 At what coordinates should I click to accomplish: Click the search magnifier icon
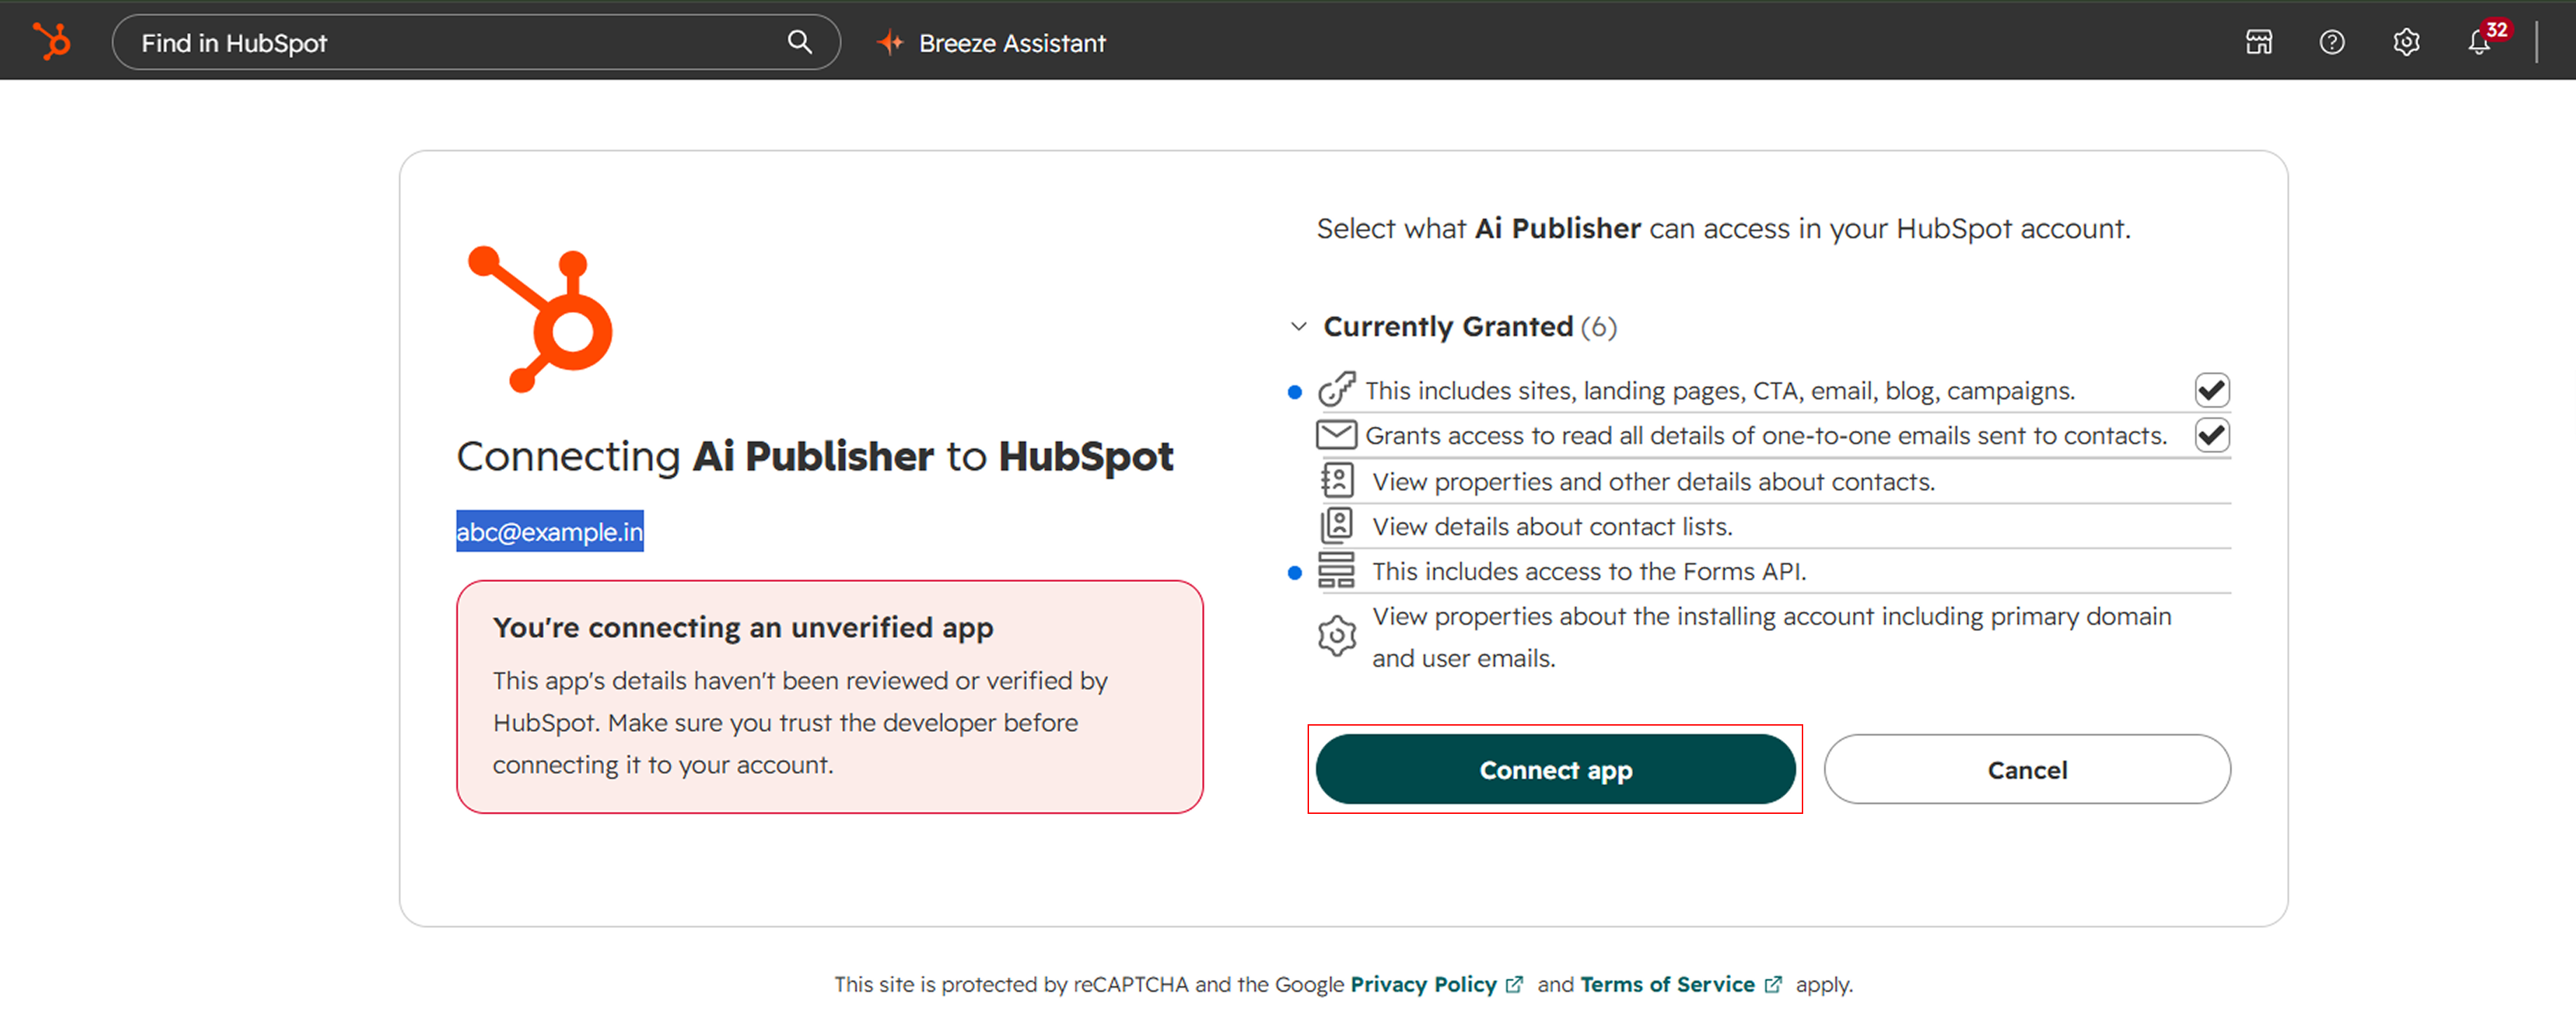[799, 42]
